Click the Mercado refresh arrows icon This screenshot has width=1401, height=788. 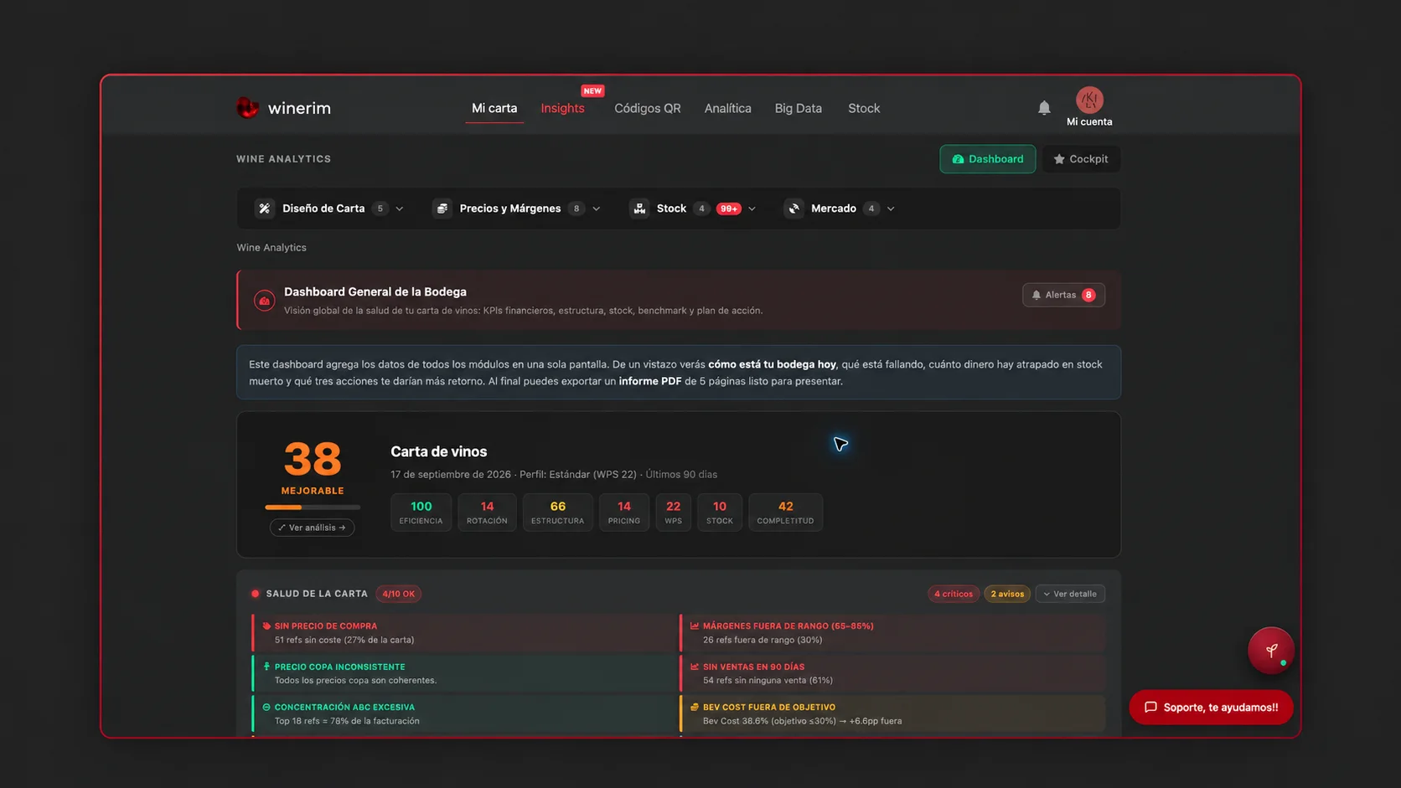click(x=794, y=209)
